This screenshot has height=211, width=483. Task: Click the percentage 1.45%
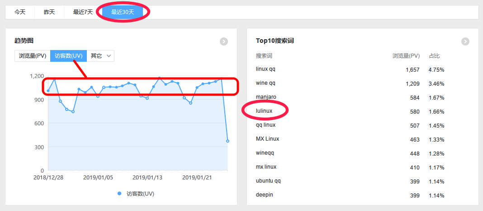click(x=436, y=126)
